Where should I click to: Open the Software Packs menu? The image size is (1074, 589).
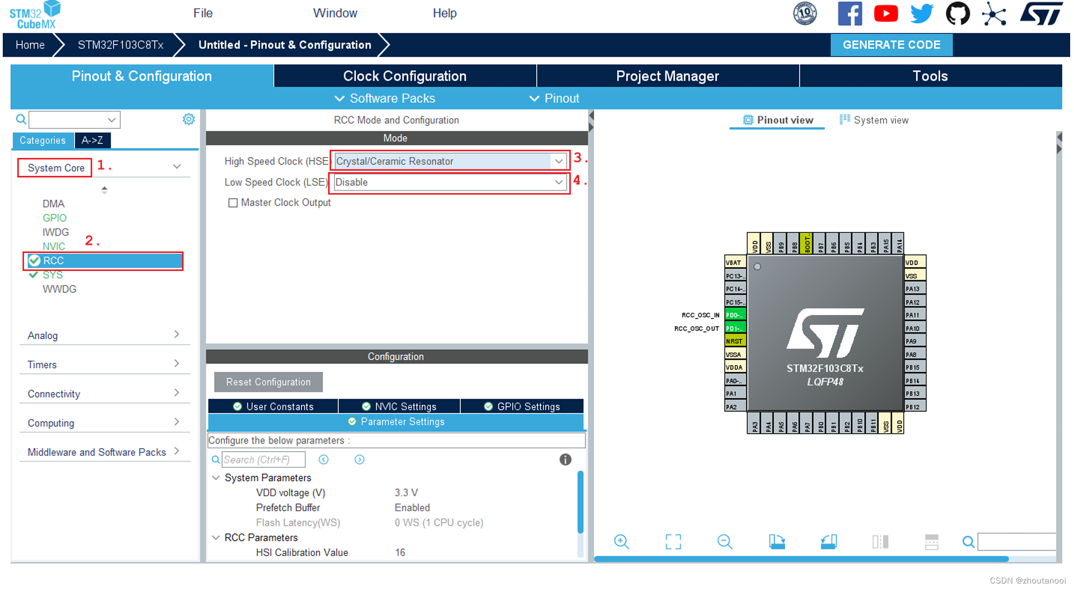tap(385, 98)
